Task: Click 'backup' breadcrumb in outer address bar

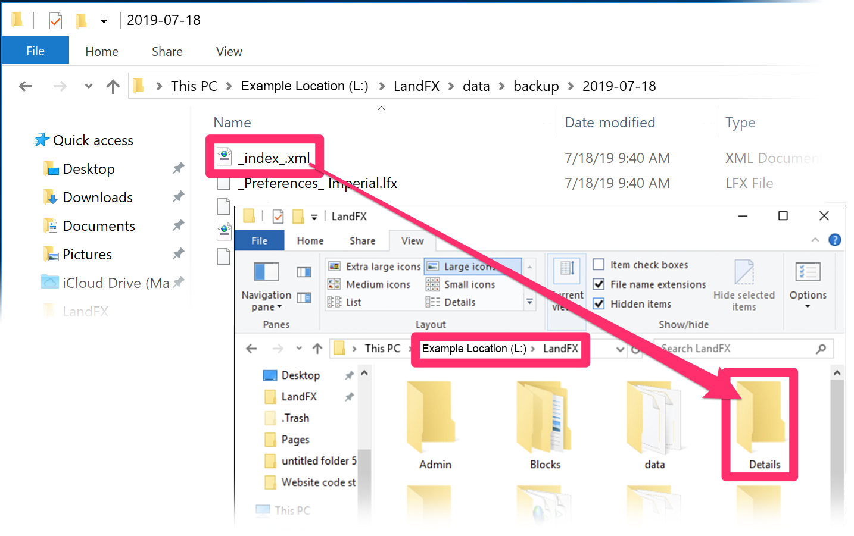Action: tap(536, 86)
